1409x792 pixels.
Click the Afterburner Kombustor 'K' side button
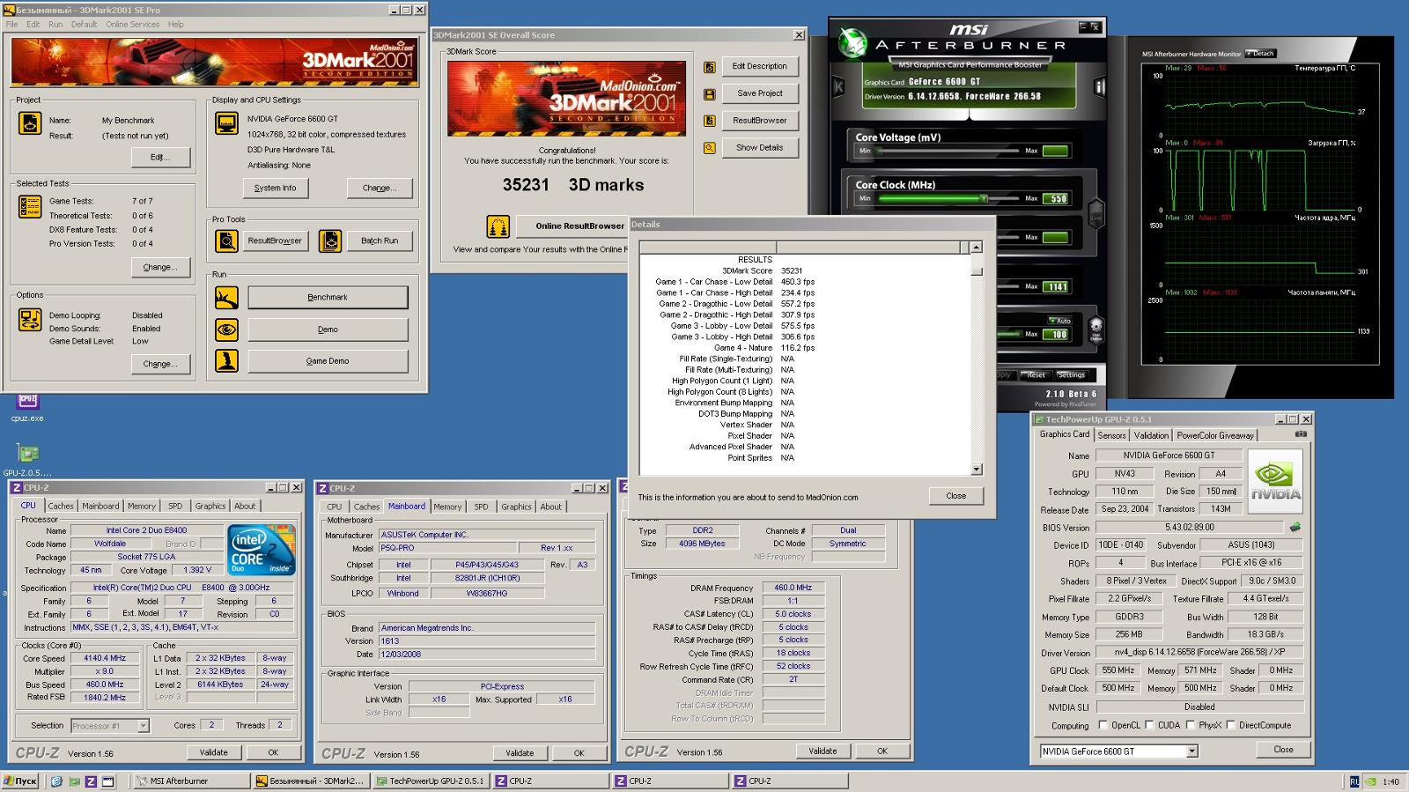[838, 86]
